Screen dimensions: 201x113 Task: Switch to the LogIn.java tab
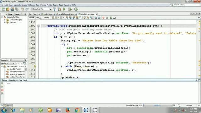pyautogui.click(x=47, y=14)
